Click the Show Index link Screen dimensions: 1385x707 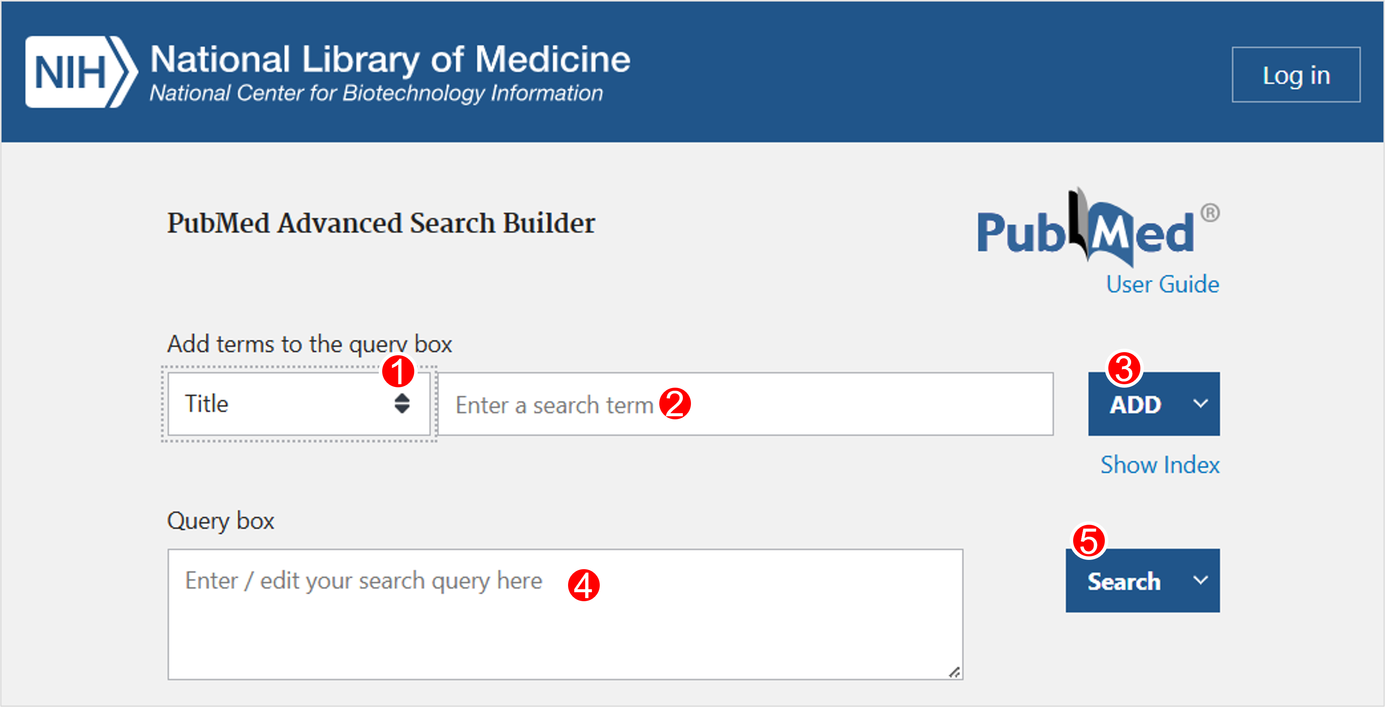click(1160, 465)
